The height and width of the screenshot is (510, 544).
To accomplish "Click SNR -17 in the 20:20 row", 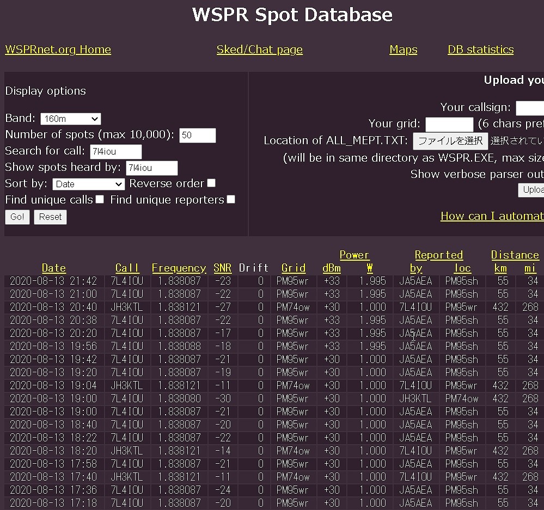I will point(223,333).
